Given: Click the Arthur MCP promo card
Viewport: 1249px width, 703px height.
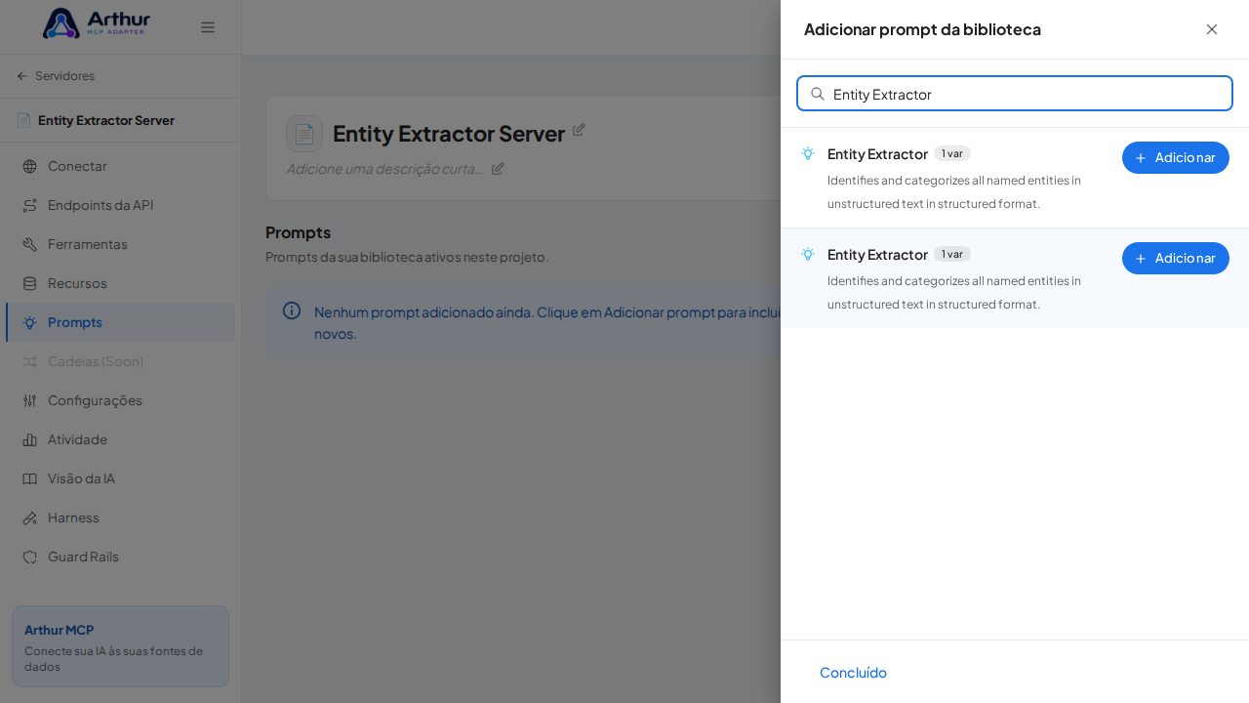Looking at the screenshot, I should (120, 645).
